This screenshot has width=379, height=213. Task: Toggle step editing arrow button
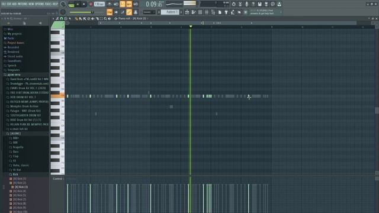tap(116, 12)
